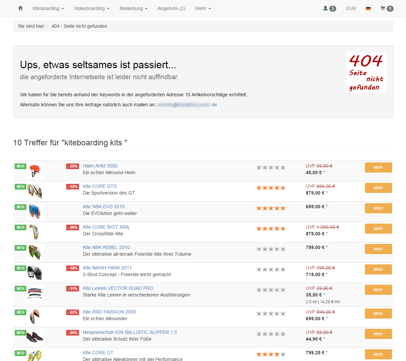This screenshot has width=406, height=361.
Task: Click Mehr button for Kite CORE RIOT XR
Action: click(378, 229)
